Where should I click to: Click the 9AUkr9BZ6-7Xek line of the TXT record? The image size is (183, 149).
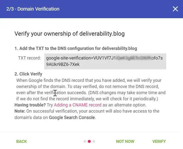pyautogui.click(x=63, y=65)
